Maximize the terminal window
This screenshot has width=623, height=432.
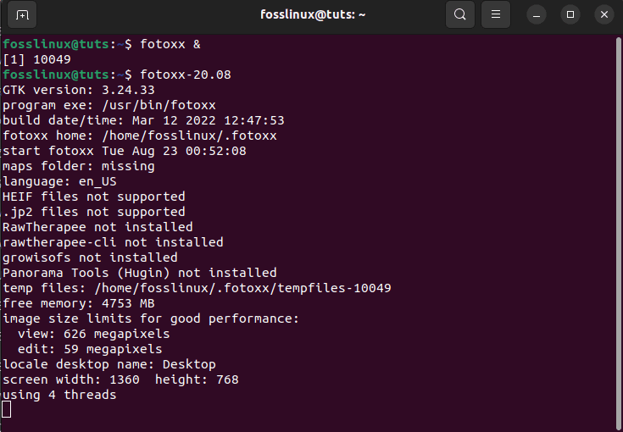point(570,14)
